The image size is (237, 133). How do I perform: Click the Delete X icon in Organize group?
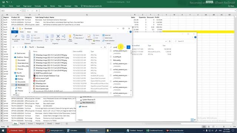[58, 36]
